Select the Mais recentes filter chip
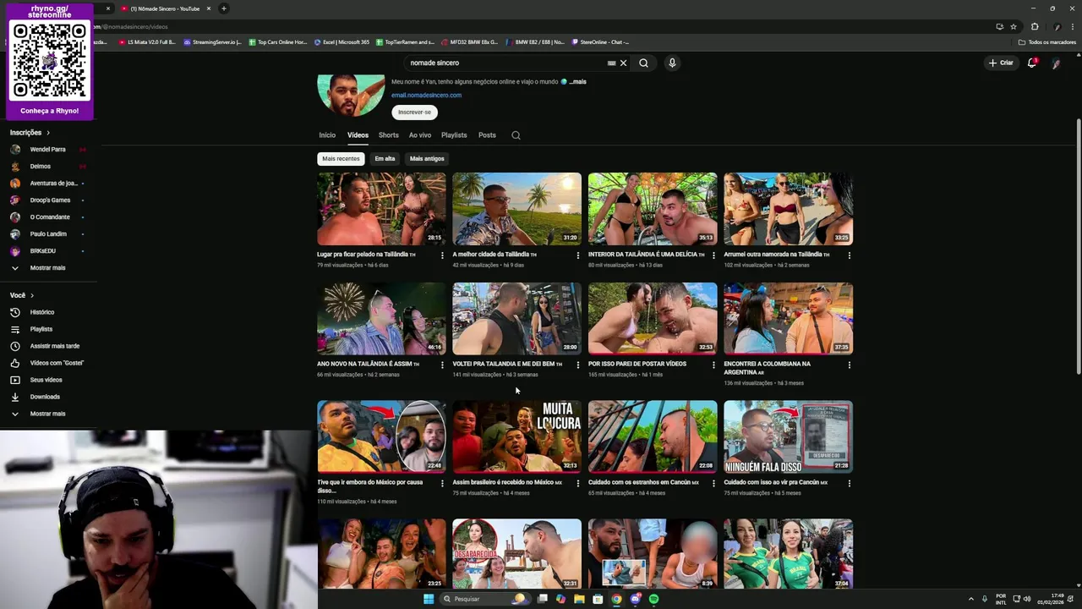The height and width of the screenshot is (609, 1082). tap(341, 159)
